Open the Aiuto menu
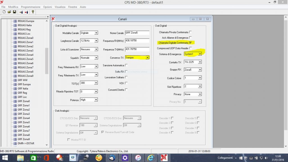Image resolution: width=288 pixels, height=162 pixels. tap(83, 7)
